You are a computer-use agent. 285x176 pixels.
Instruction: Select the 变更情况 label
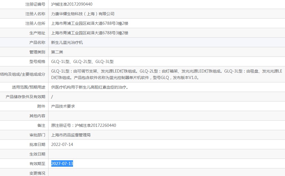click(37, 173)
